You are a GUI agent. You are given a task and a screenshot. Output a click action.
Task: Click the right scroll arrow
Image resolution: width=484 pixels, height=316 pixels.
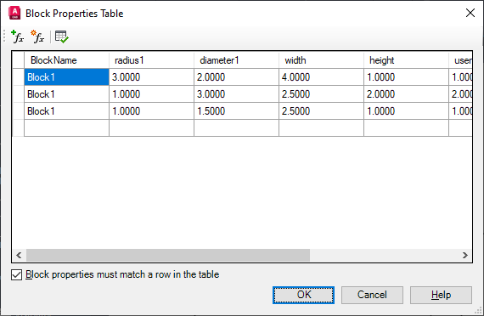pos(465,255)
